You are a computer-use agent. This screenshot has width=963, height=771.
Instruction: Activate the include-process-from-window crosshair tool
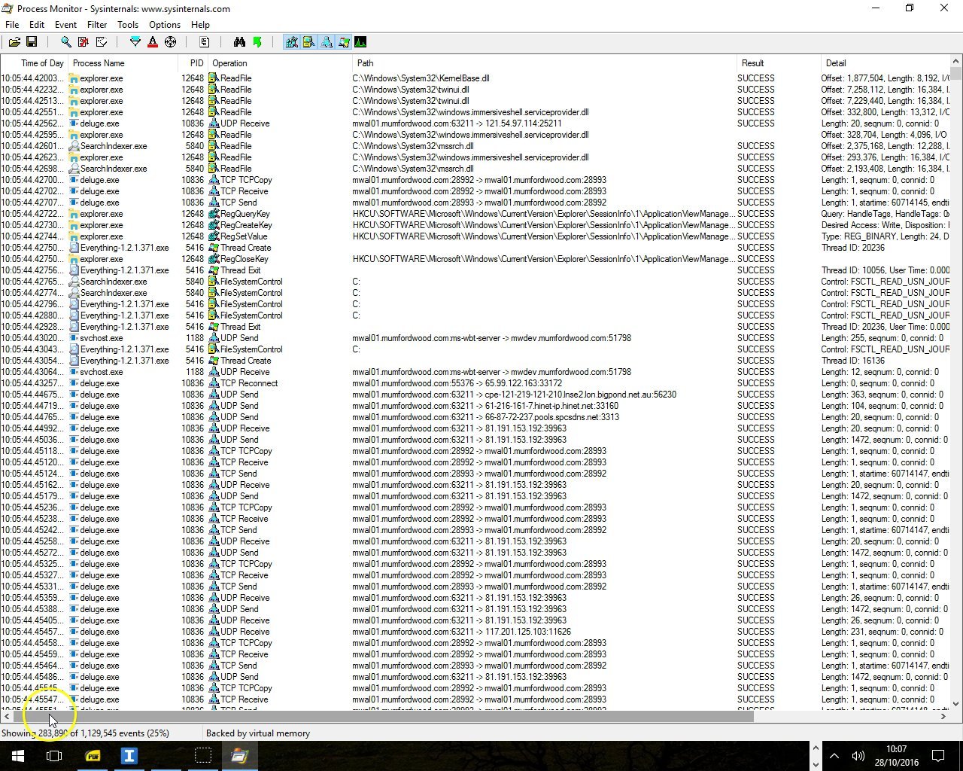pos(171,41)
